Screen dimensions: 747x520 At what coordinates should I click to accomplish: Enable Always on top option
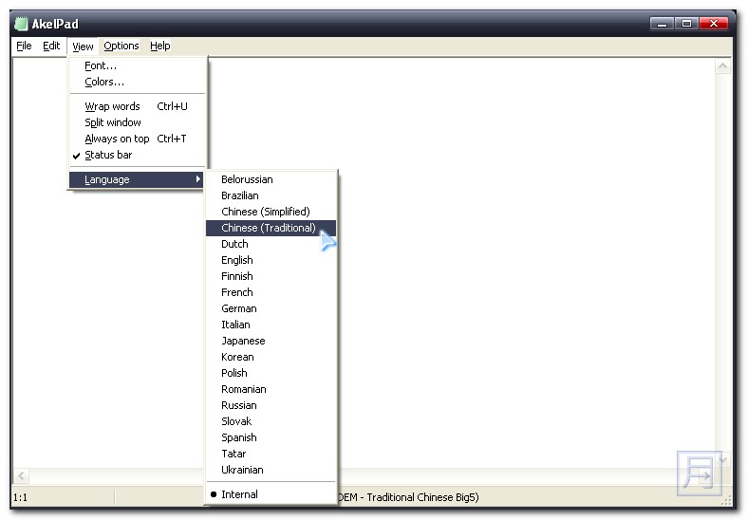click(117, 139)
